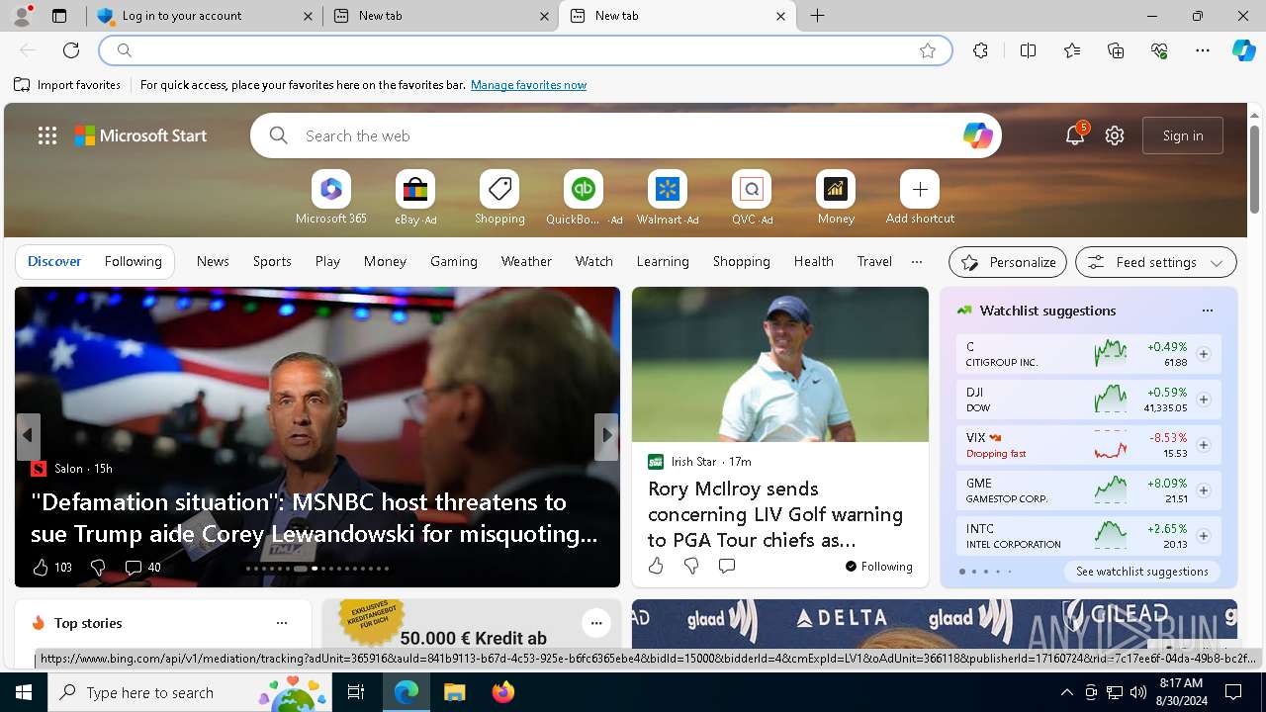The image size is (1266, 712).
Task: Click the Copilot sidebar icon in Edge toolbar
Action: pos(1243,50)
